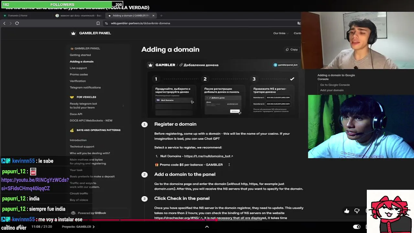414x233 pixels.
Task: Bookmark the page using the bookmark icon
Action: [98, 23]
